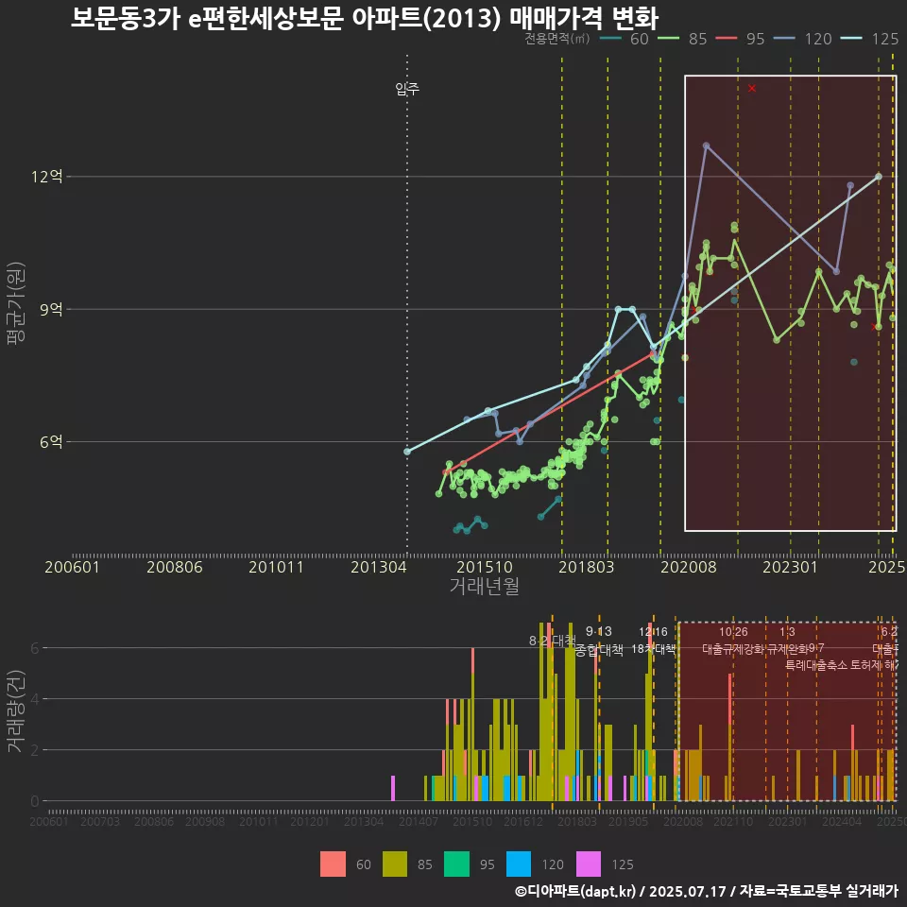Click the salmon 60 swatch in bottom legend
The image size is (907, 907).
pos(333,864)
